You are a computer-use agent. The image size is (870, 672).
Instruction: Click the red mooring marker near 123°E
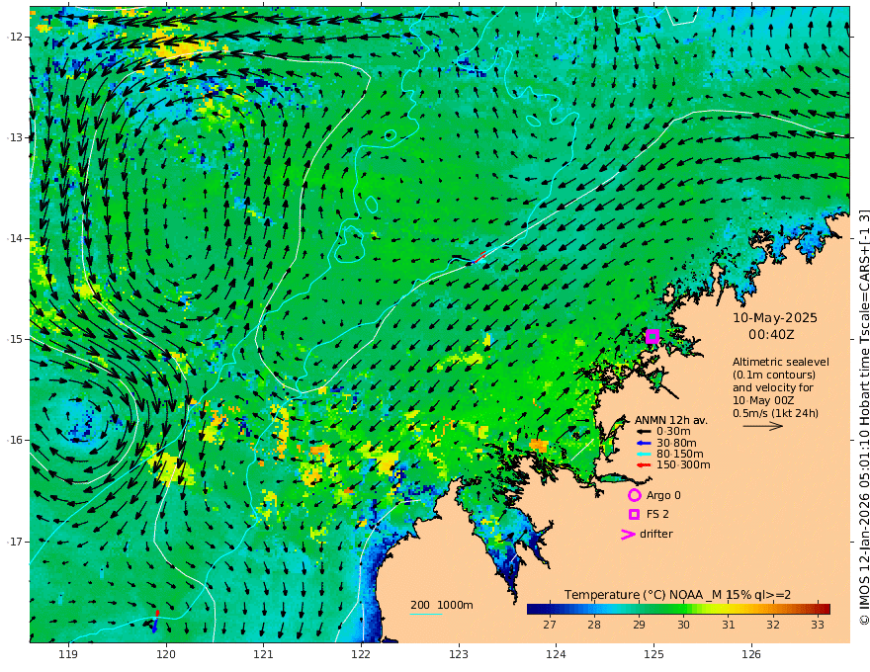click(x=481, y=256)
